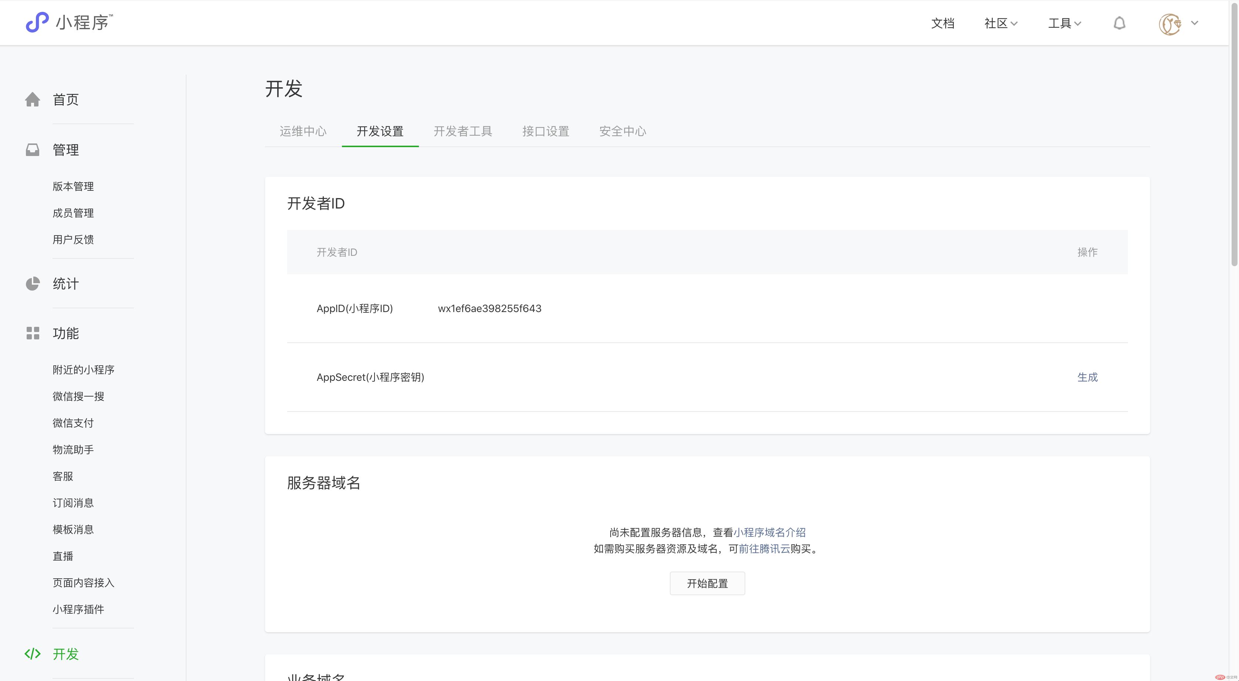This screenshot has width=1239, height=681.
Task: Switch to the 运维中心 tab
Action: point(303,131)
